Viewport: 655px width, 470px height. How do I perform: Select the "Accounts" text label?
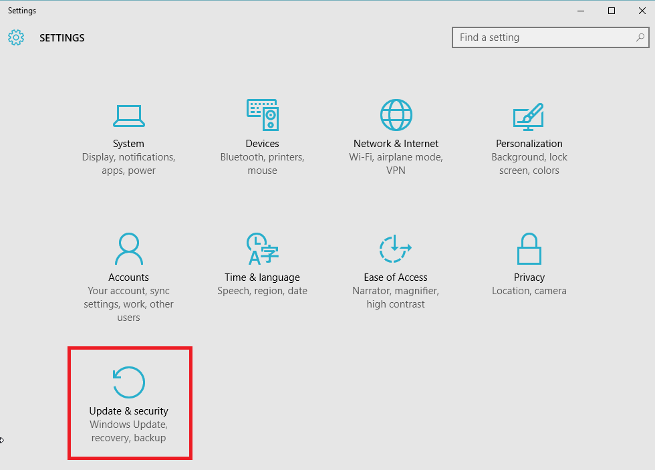pos(128,277)
